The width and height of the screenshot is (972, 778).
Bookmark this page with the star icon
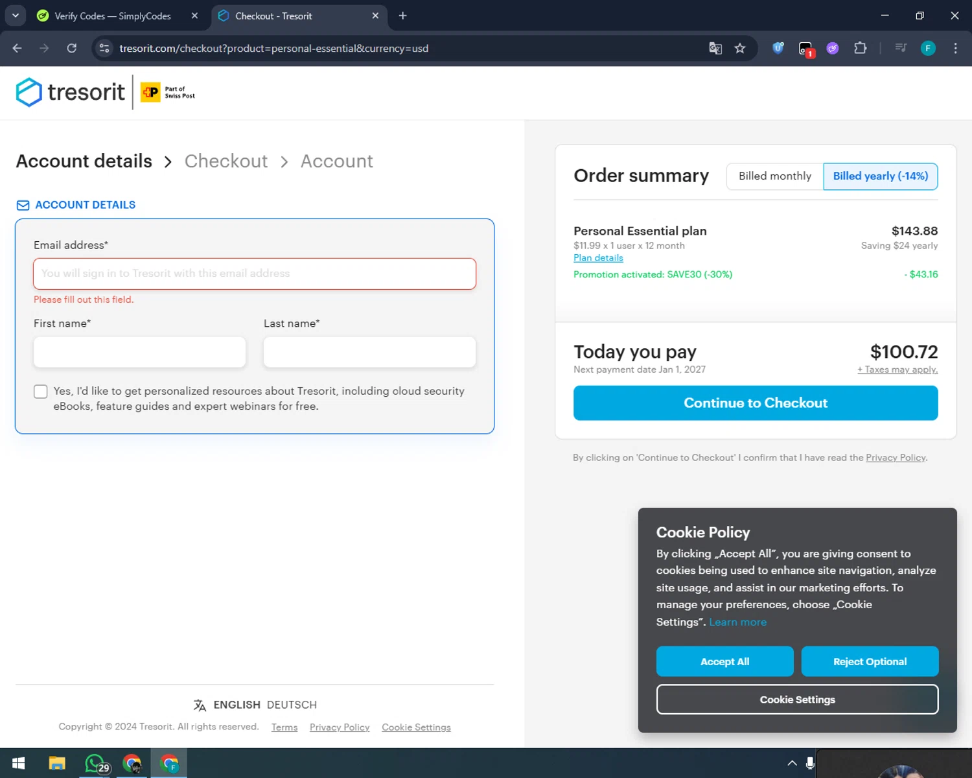point(740,48)
